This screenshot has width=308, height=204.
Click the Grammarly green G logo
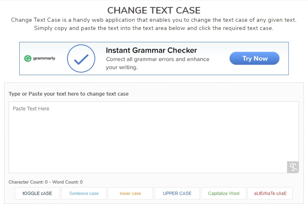pos(28,58)
